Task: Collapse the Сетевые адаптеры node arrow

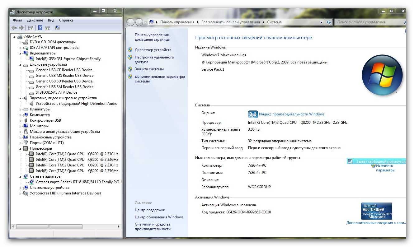Action: tap(21, 176)
